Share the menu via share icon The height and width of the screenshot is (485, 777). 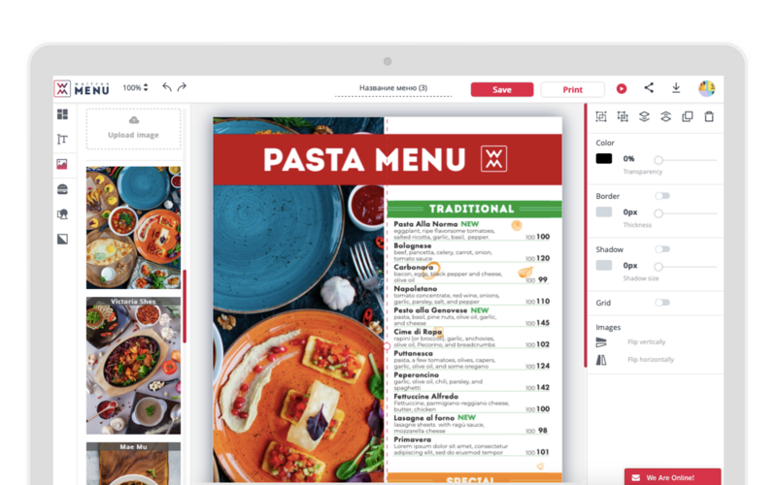649,88
